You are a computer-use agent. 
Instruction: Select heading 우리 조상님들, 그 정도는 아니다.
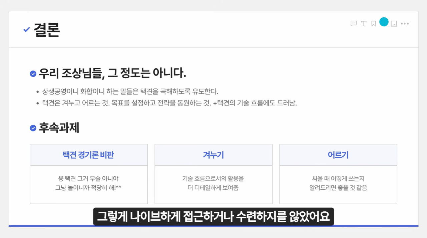[112, 73]
